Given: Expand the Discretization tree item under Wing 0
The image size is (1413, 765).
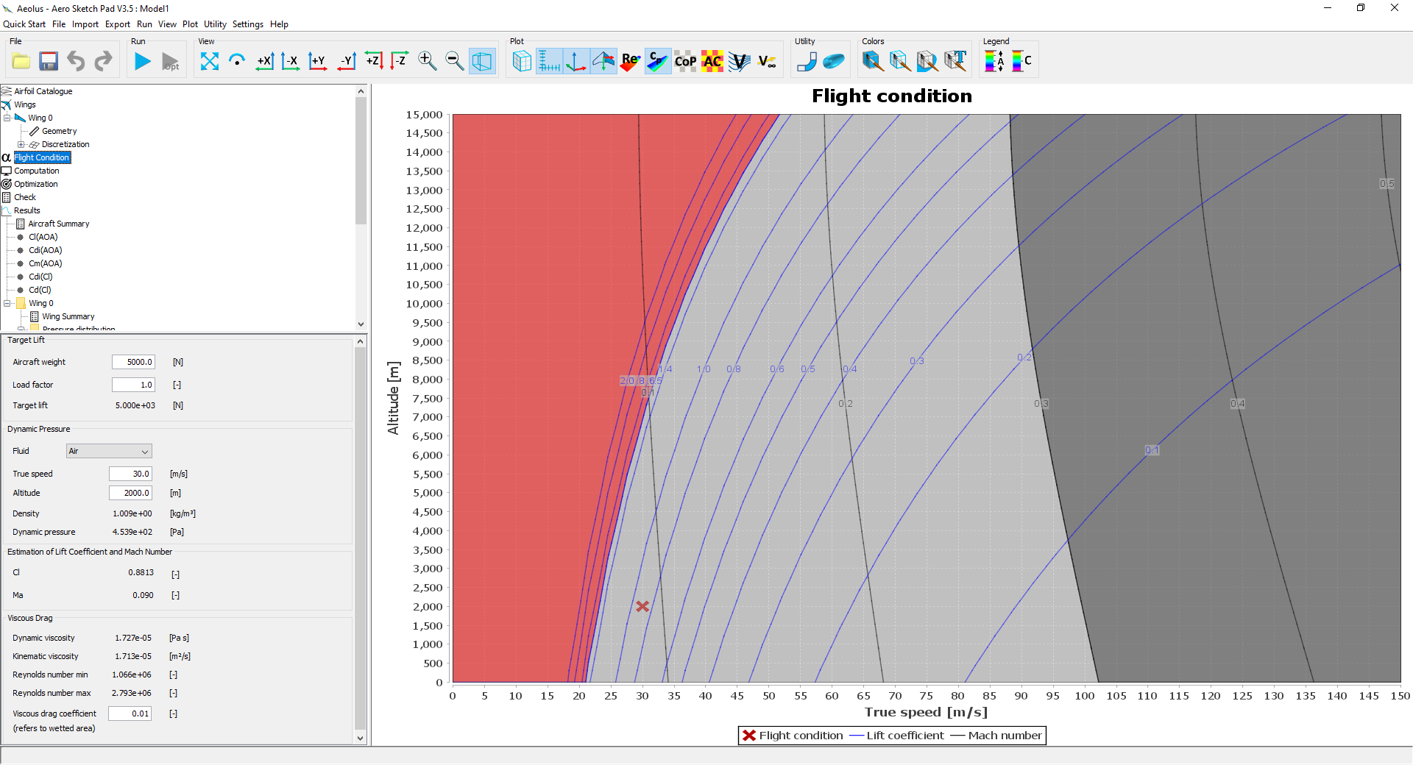Looking at the screenshot, I should point(21,144).
